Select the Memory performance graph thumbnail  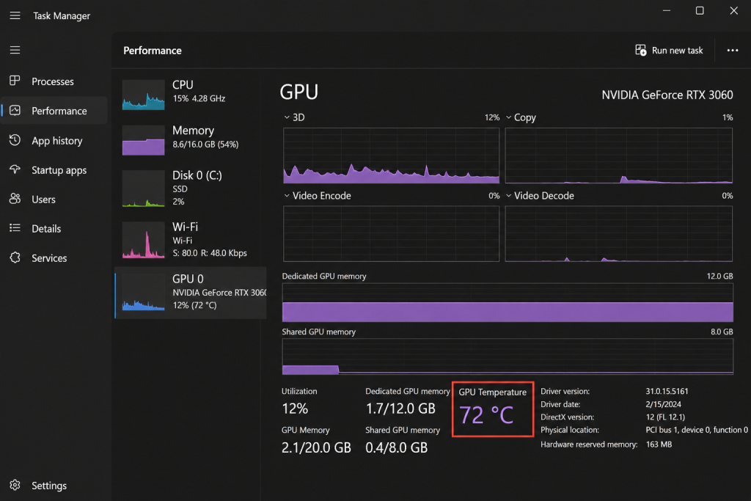pos(143,140)
